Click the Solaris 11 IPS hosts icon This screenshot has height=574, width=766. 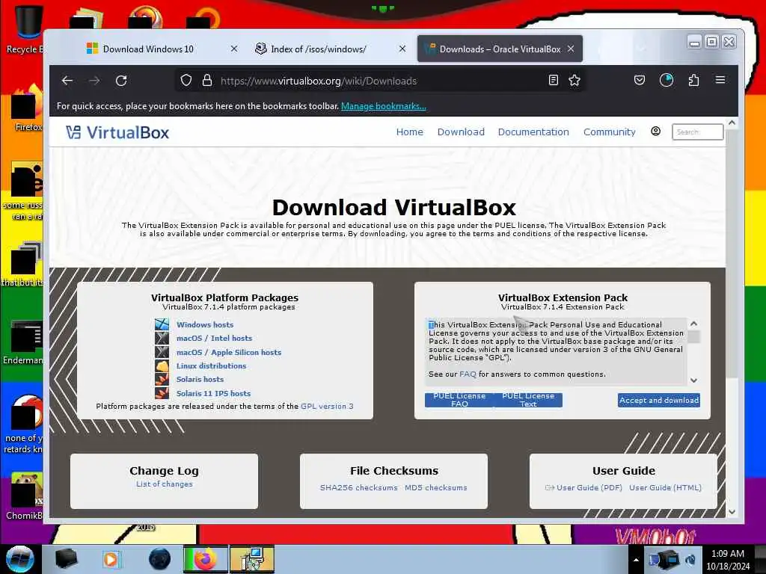(x=162, y=393)
